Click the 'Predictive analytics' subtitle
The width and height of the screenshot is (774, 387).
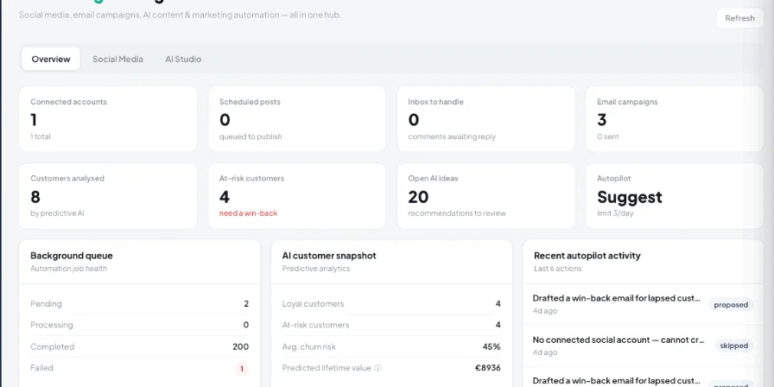point(316,269)
